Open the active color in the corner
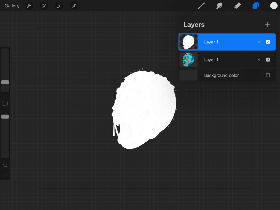The width and height of the screenshot is (280, 210). tap(273, 5)
